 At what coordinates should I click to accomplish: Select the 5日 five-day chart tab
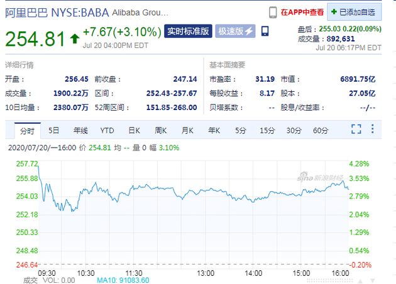click(53, 131)
